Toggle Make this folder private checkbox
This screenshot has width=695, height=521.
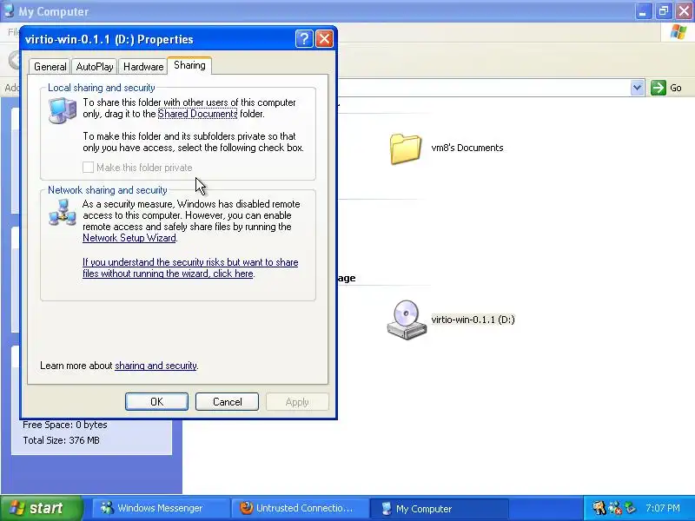[89, 167]
